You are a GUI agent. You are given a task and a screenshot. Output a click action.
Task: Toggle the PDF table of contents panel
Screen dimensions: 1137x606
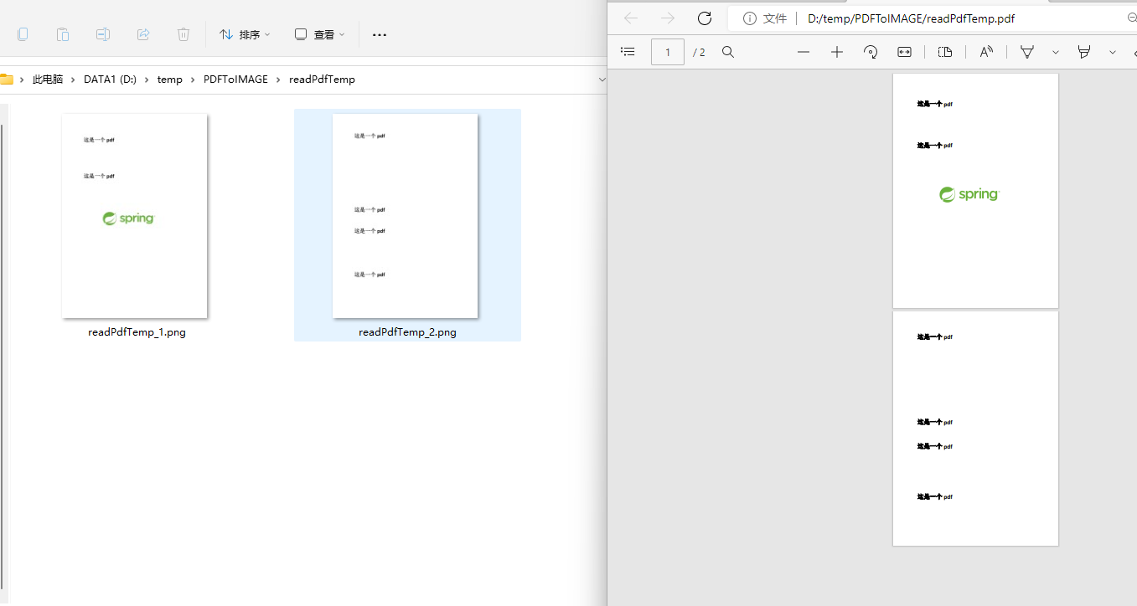[x=628, y=52]
